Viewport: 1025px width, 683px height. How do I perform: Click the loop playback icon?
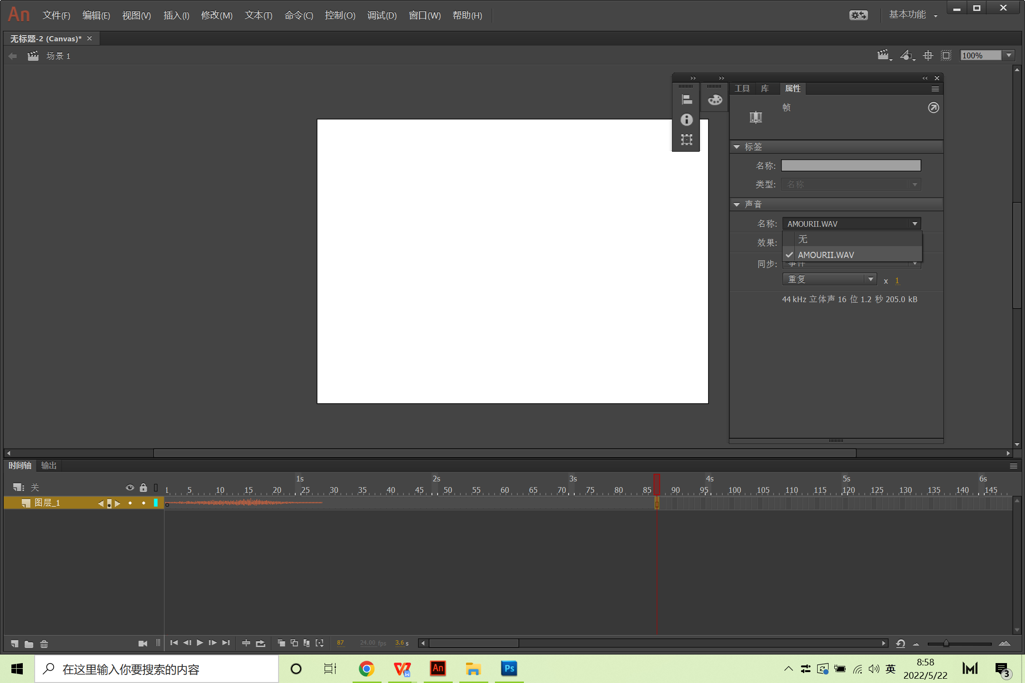point(261,643)
